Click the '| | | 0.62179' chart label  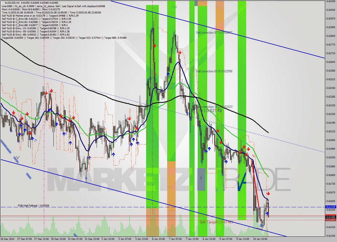[211, 110]
